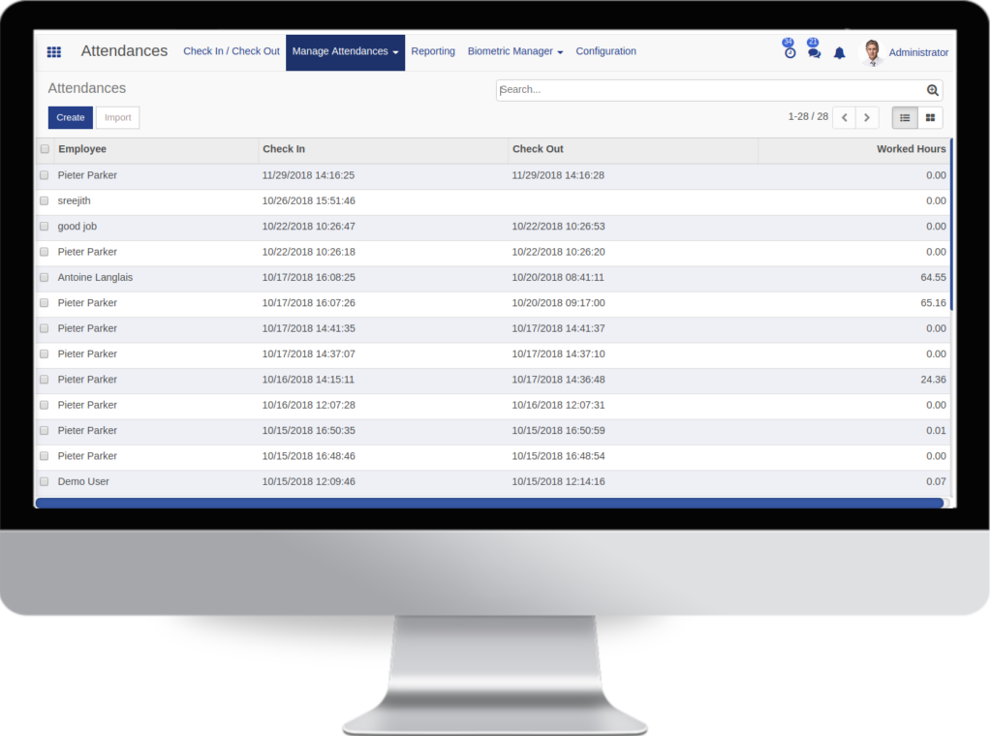Select the list view icon

click(x=904, y=117)
